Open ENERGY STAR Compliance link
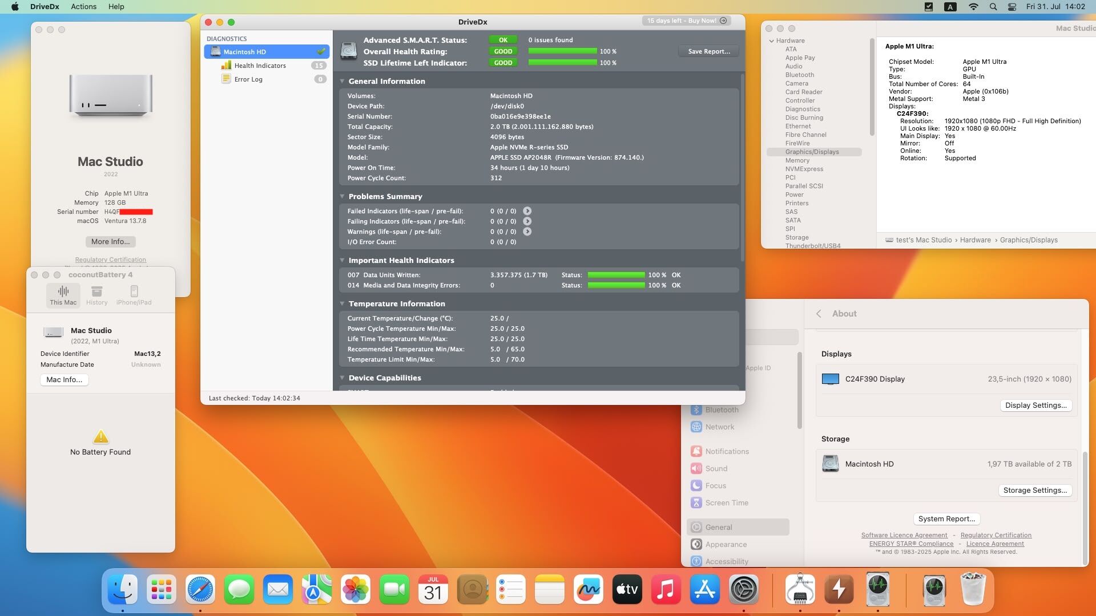This screenshot has height=616, width=1096. 911,544
